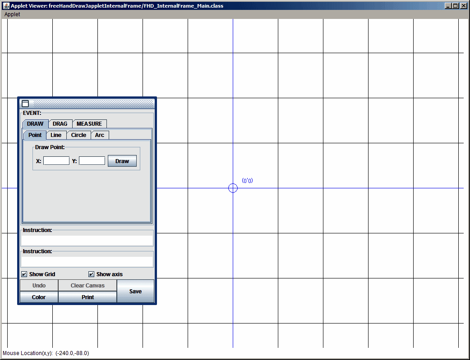Open the Arc drawing tab
Viewport: 470px width, 360px height.
(100, 135)
